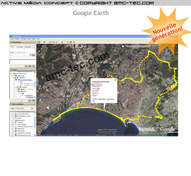Expand the Bâtiments 3D tree node
Viewport: 191px width, 176px height.
(x=12, y=120)
